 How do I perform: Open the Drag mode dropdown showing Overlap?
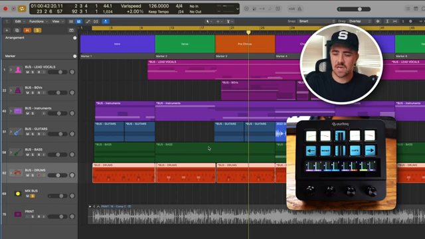(359, 21)
